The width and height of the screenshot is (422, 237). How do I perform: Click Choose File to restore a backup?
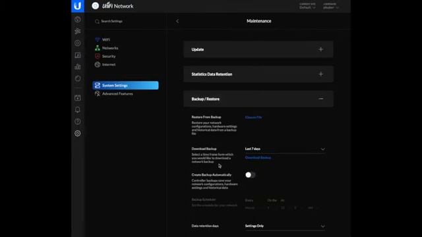pyautogui.click(x=253, y=117)
